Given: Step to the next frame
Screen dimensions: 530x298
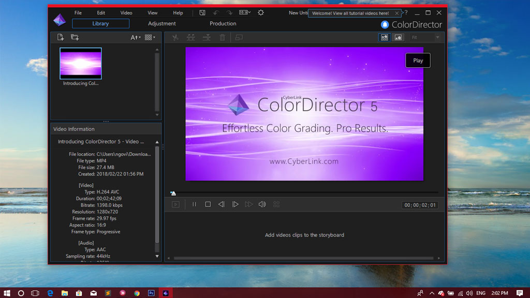Looking at the screenshot, I should (235, 204).
